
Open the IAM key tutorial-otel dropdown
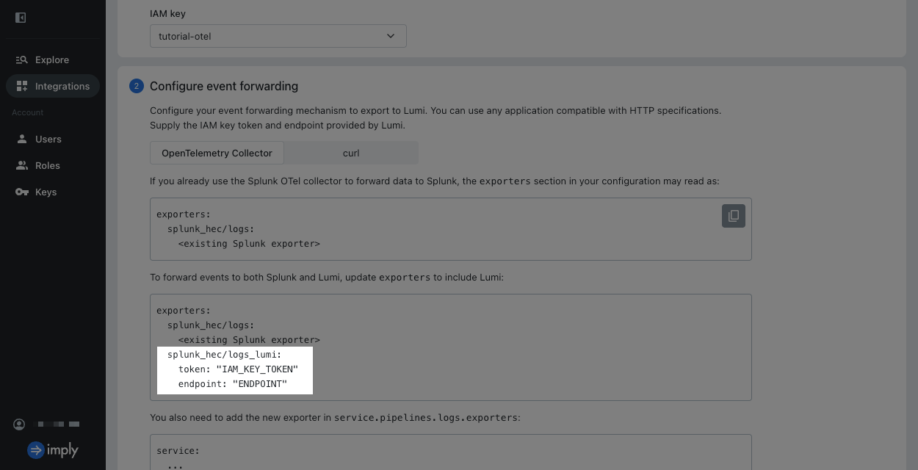pyautogui.click(x=278, y=36)
